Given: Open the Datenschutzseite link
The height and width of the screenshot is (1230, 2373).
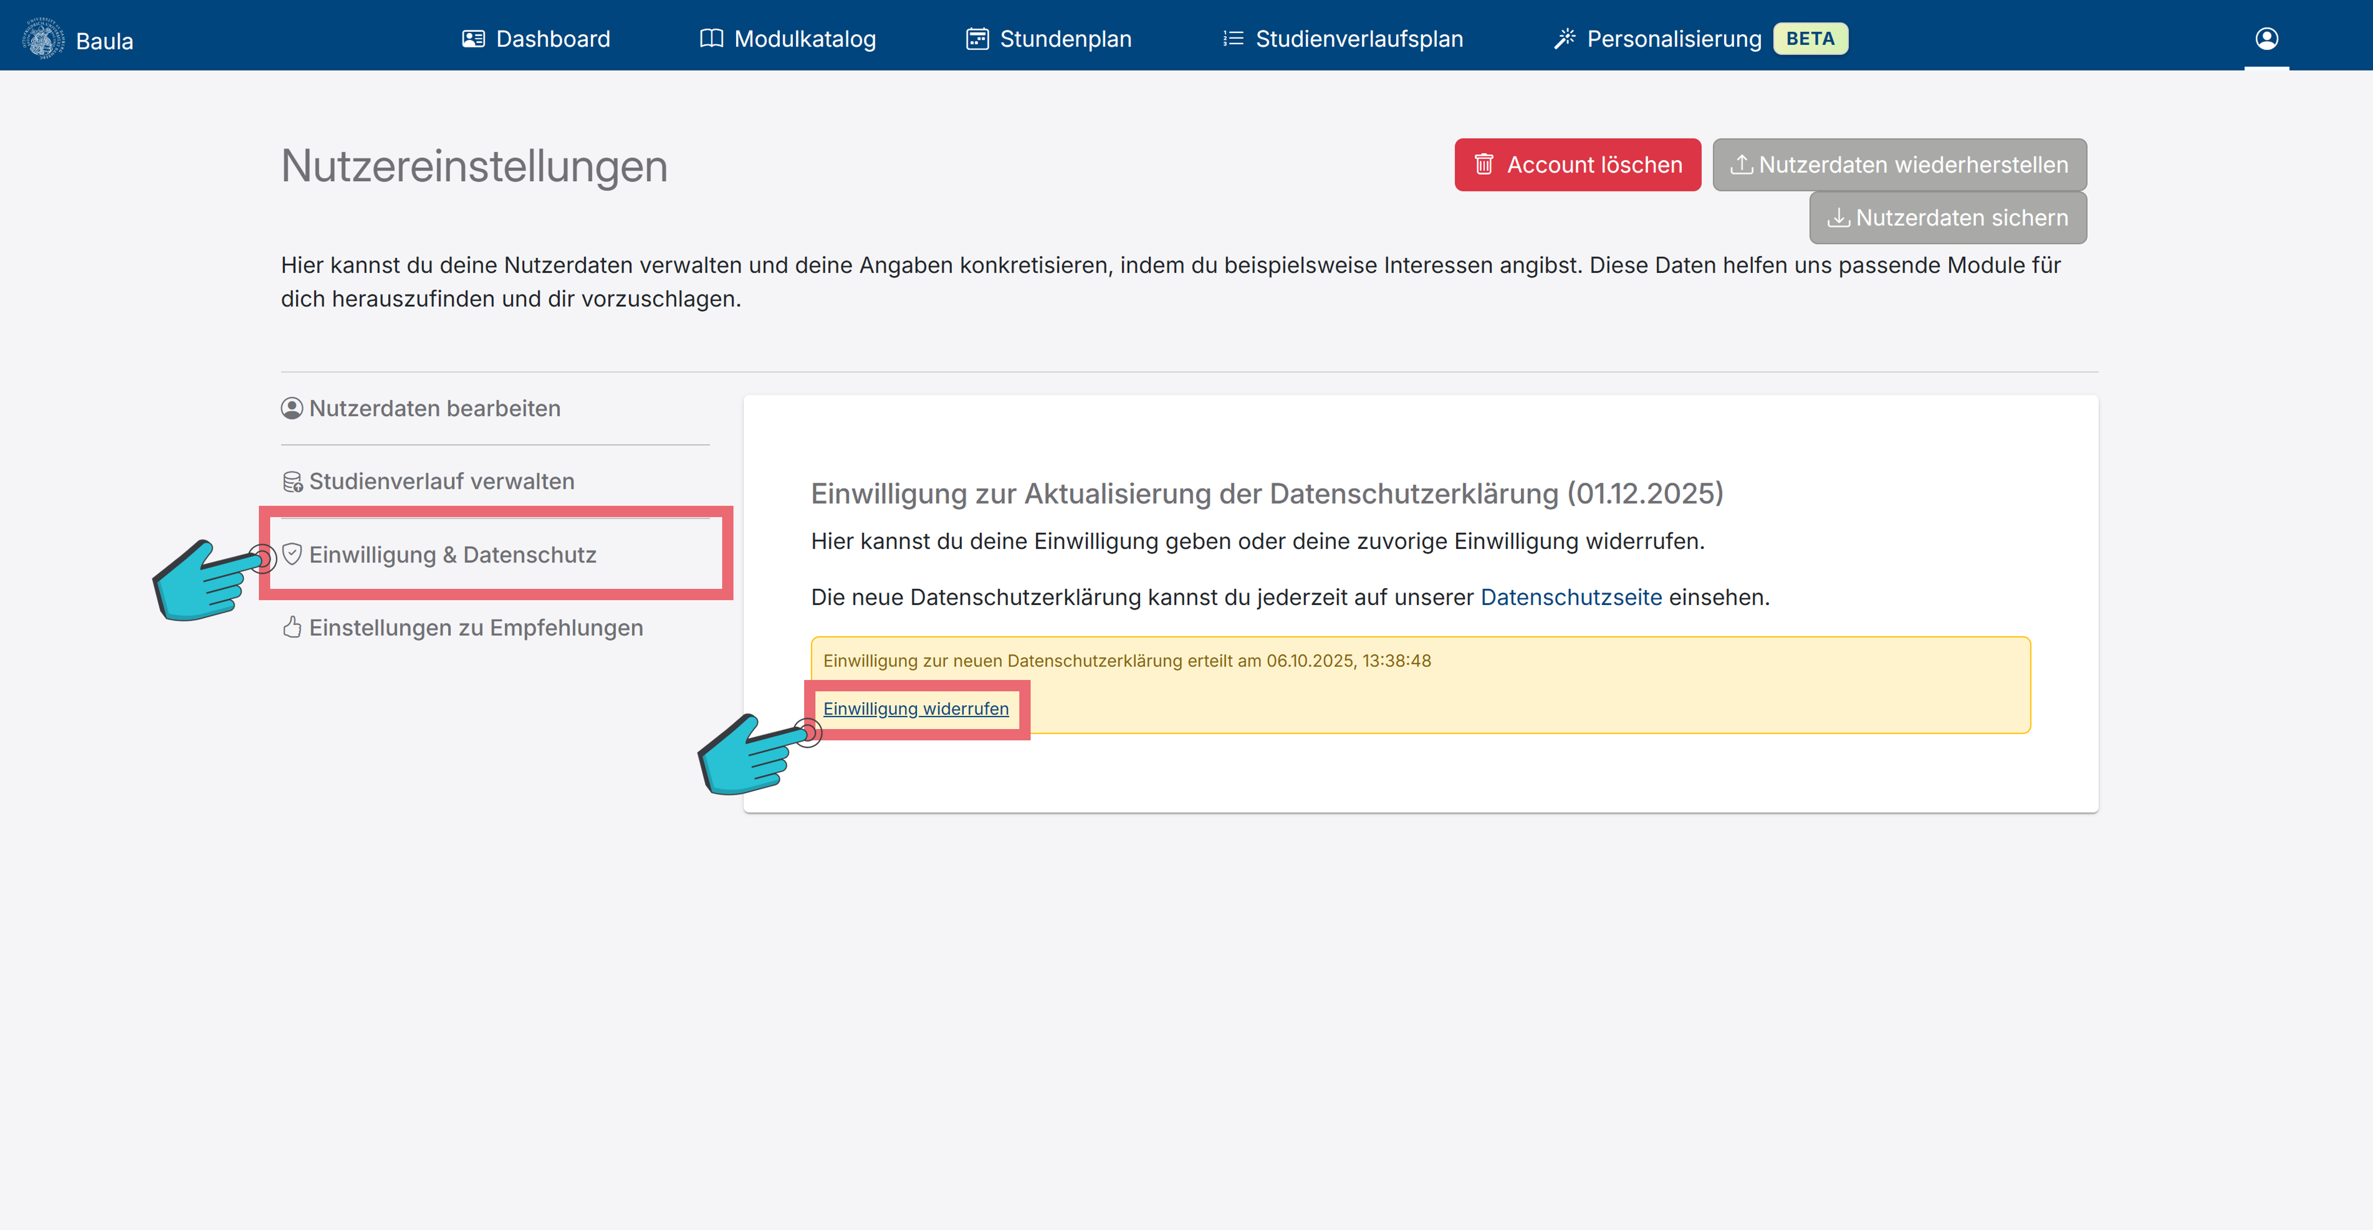Looking at the screenshot, I should click(1570, 597).
